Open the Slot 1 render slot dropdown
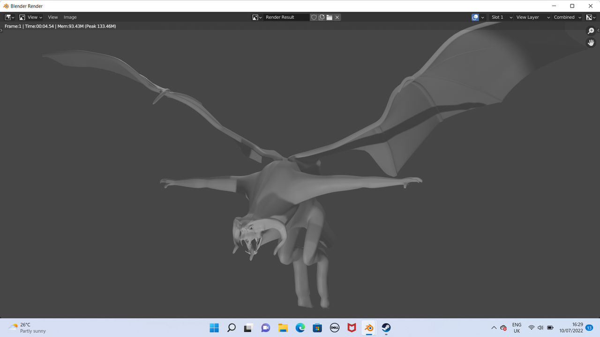The height and width of the screenshot is (337, 600). [501, 17]
